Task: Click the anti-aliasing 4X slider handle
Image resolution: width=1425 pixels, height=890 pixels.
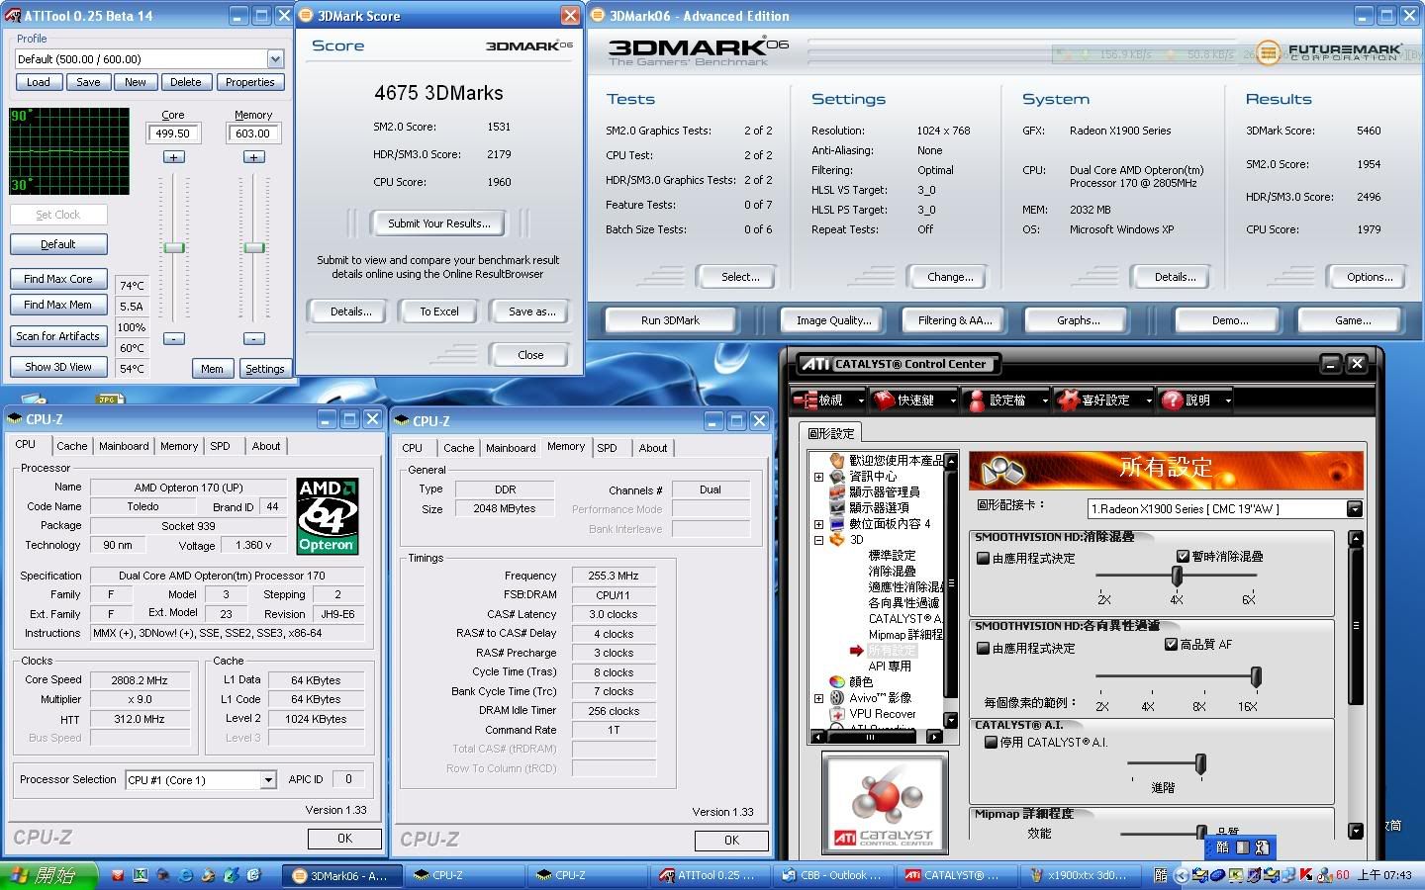Action: pos(1177,575)
